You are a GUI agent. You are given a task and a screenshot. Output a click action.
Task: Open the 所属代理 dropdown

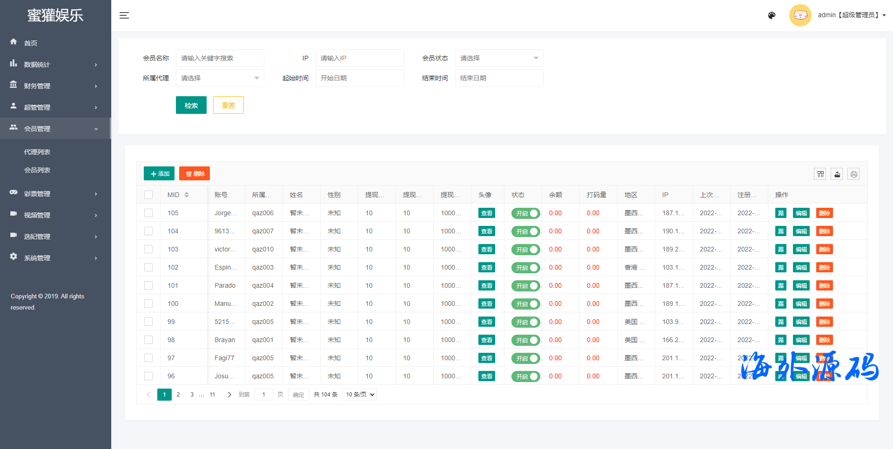(220, 78)
